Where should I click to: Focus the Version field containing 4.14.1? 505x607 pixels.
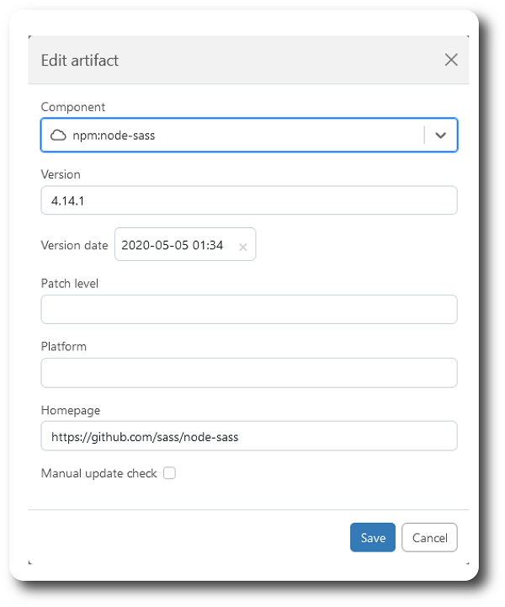pos(249,200)
